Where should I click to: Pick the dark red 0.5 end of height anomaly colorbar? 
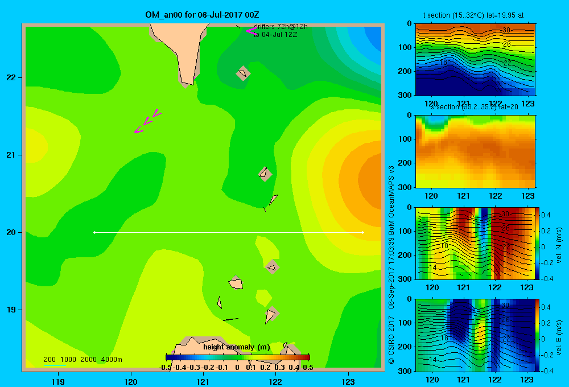point(307,357)
